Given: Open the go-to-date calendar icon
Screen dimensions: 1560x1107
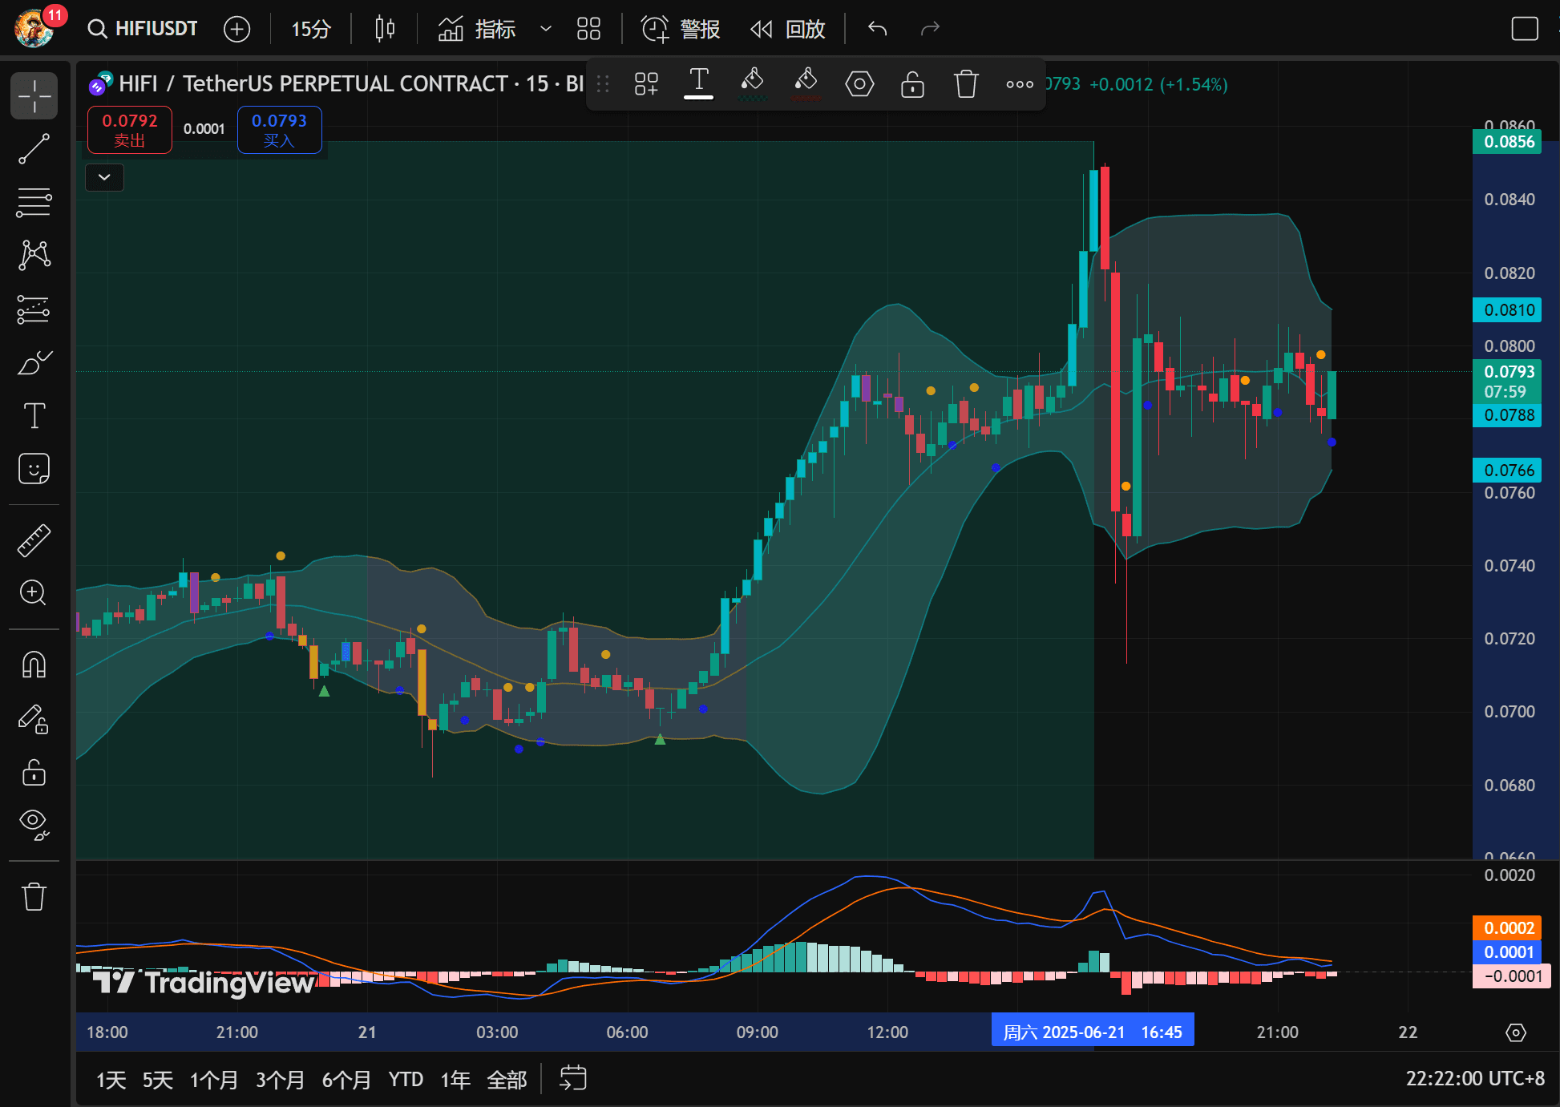Looking at the screenshot, I should pyautogui.click(x=573, y=1078).
